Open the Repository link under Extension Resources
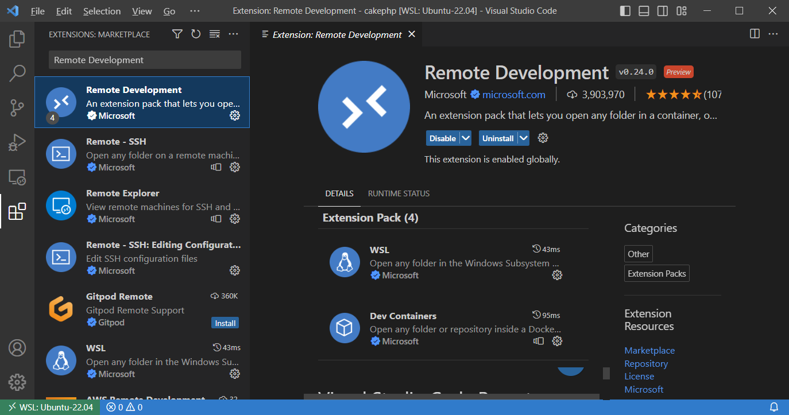The image size is (789, 415). (x=645, y=363)
